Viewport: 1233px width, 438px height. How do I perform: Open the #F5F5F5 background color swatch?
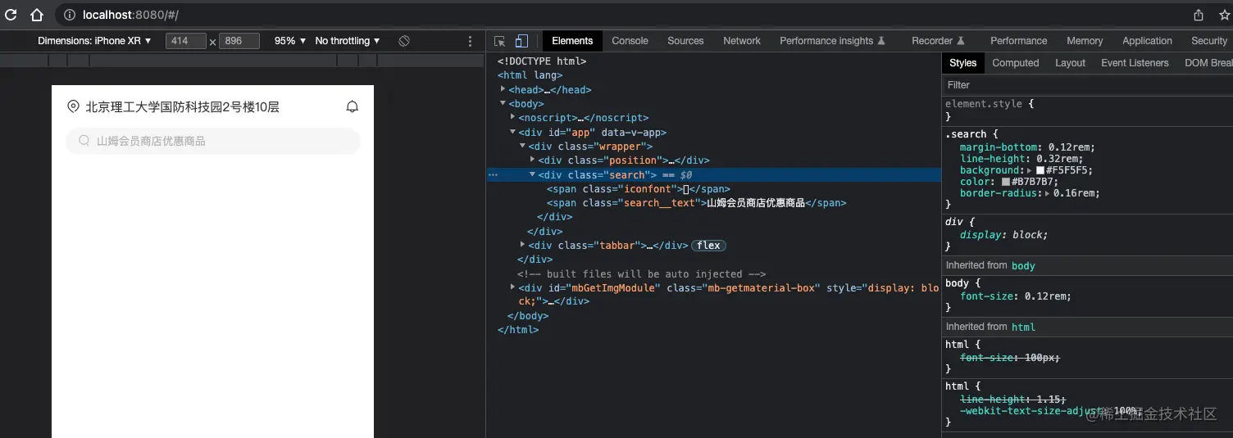tap(1040, 171)
